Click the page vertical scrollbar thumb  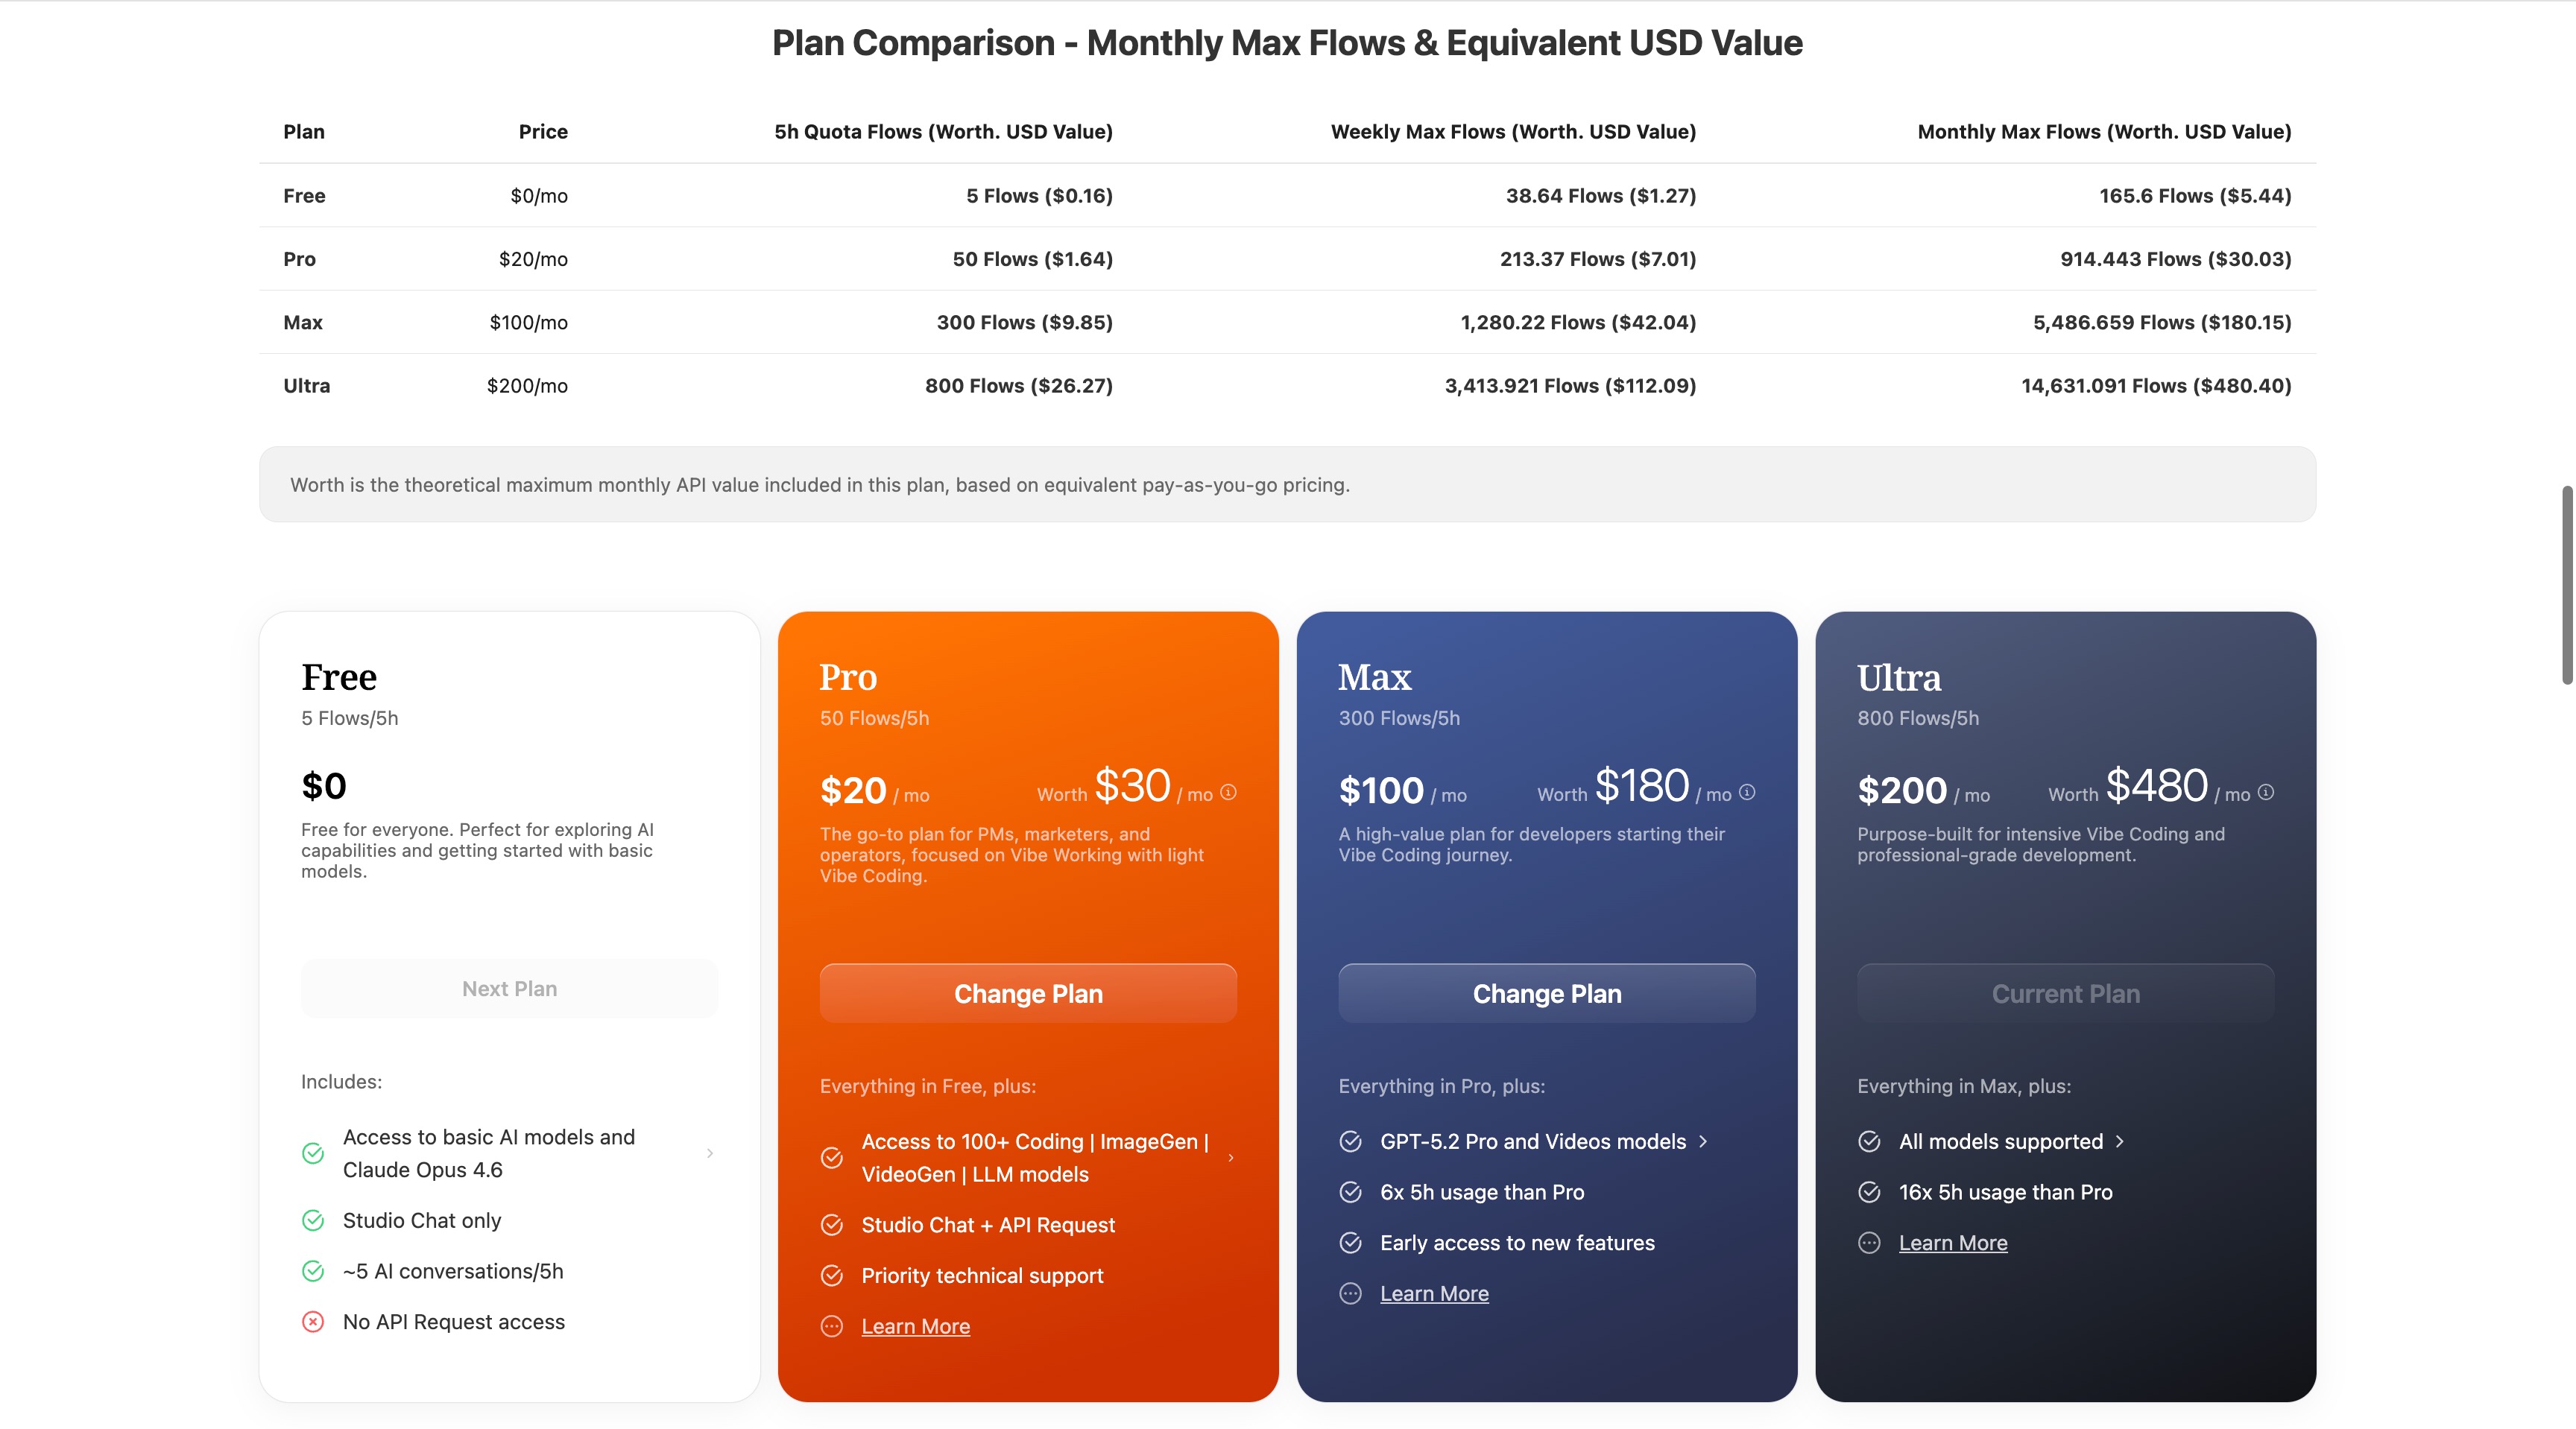pyautogui.click(x=2566, y=585)
